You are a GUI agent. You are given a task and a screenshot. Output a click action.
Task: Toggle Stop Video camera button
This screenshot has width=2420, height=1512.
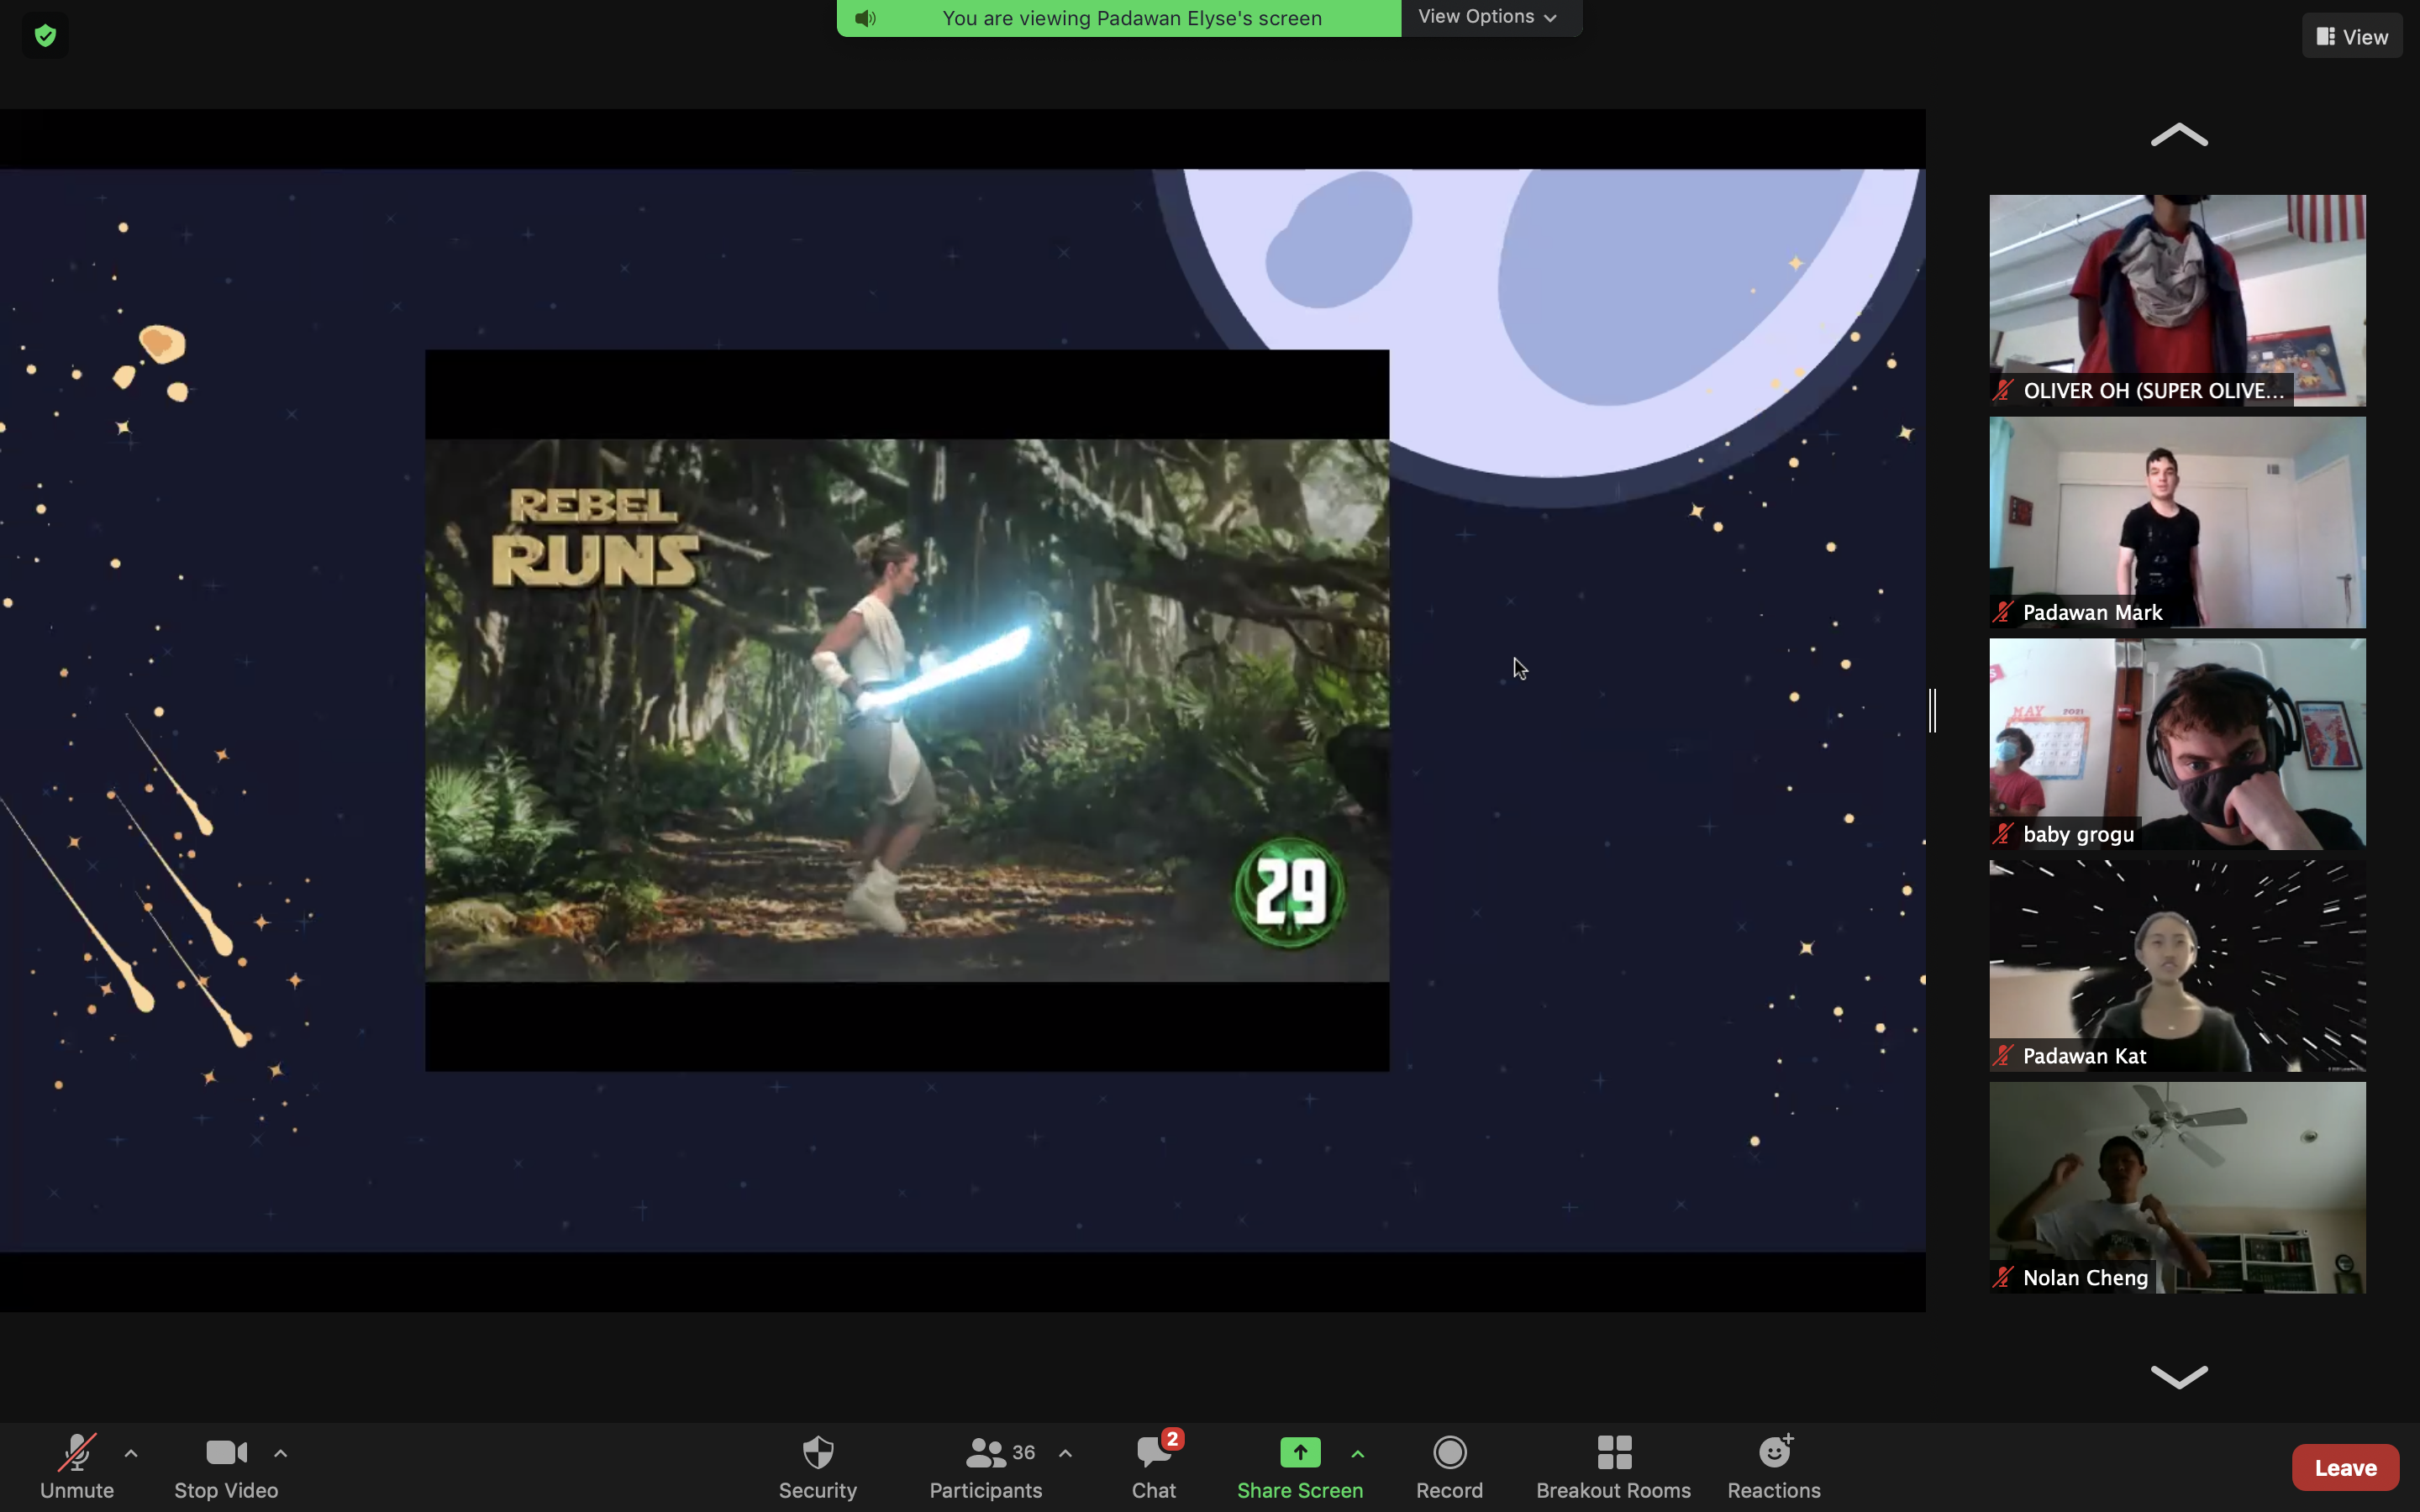(x=226, y=1466)
